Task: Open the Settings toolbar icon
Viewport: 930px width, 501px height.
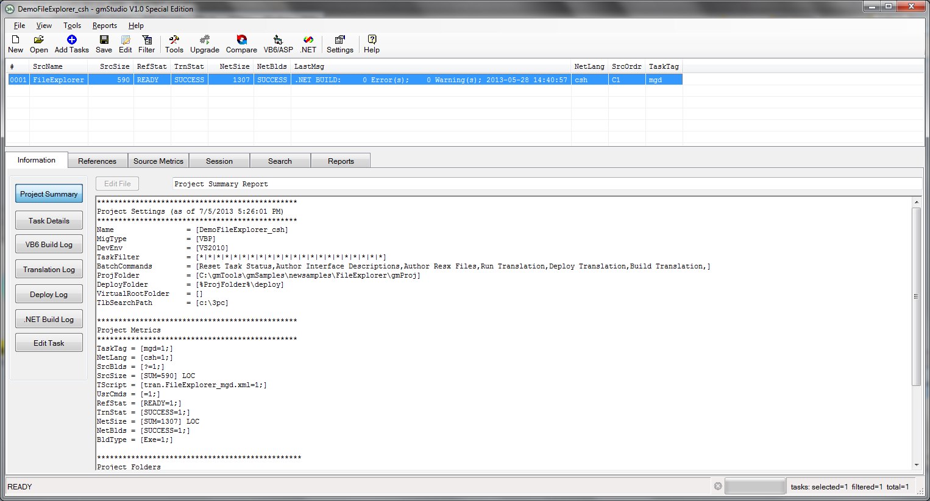Action: click(x=339, y=40)
